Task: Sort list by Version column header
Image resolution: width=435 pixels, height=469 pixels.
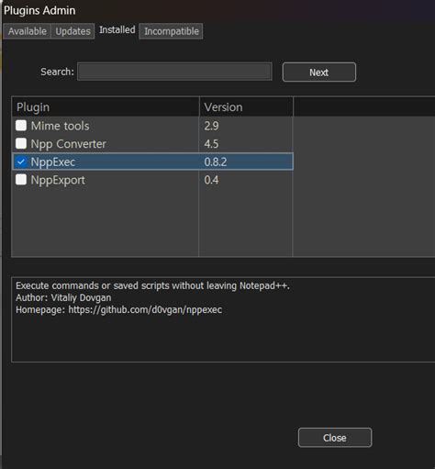Action: (x=246, y=107)
